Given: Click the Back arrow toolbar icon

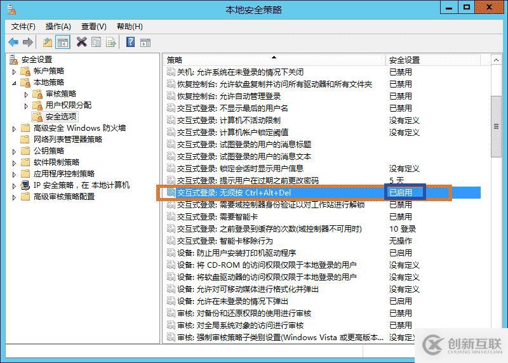Looking at the screenshot, I should (13, 43).
